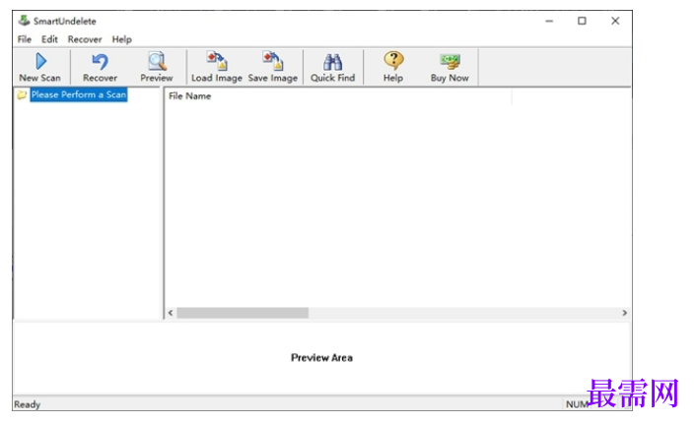Click the File Name column header
697x424 pixels.
coord(339,96)
